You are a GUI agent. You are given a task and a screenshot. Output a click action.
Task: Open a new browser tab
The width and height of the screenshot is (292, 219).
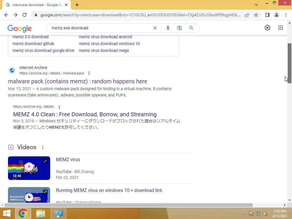[x=77, y=5]
